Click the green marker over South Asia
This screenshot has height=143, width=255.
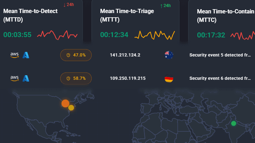233,124
